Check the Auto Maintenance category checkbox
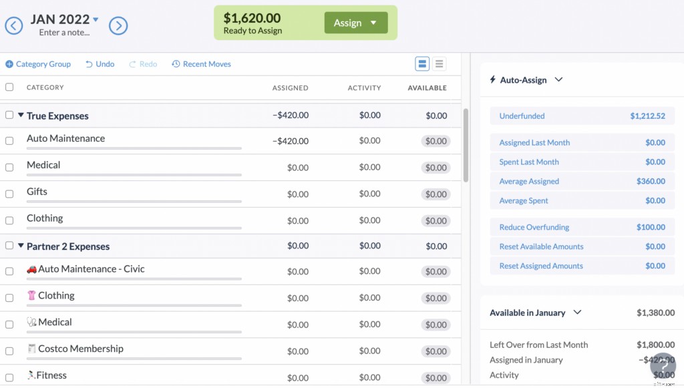Screen dimensions: 684x388 pos(9,141)
